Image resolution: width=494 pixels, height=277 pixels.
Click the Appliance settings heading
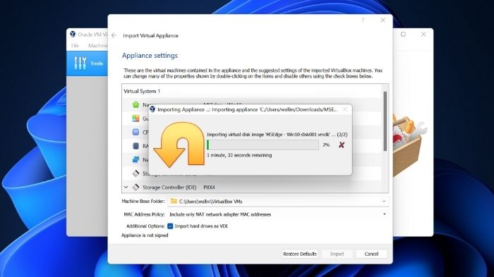[150, 56]
